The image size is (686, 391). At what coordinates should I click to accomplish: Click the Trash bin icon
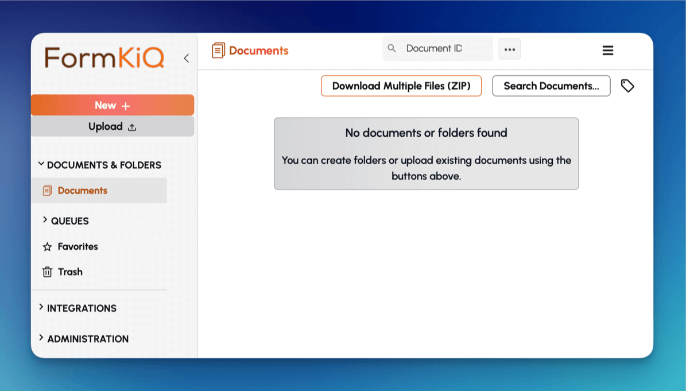pyautogui.click(x=47, y=272)
